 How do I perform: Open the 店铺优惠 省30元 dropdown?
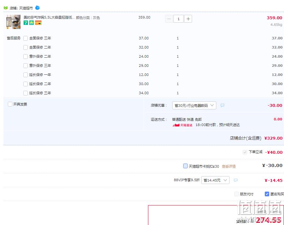click(194, 105)
